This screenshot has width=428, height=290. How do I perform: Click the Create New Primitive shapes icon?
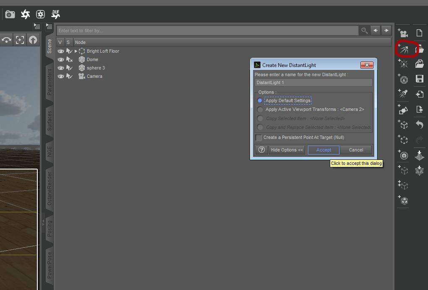click(403, 110)
